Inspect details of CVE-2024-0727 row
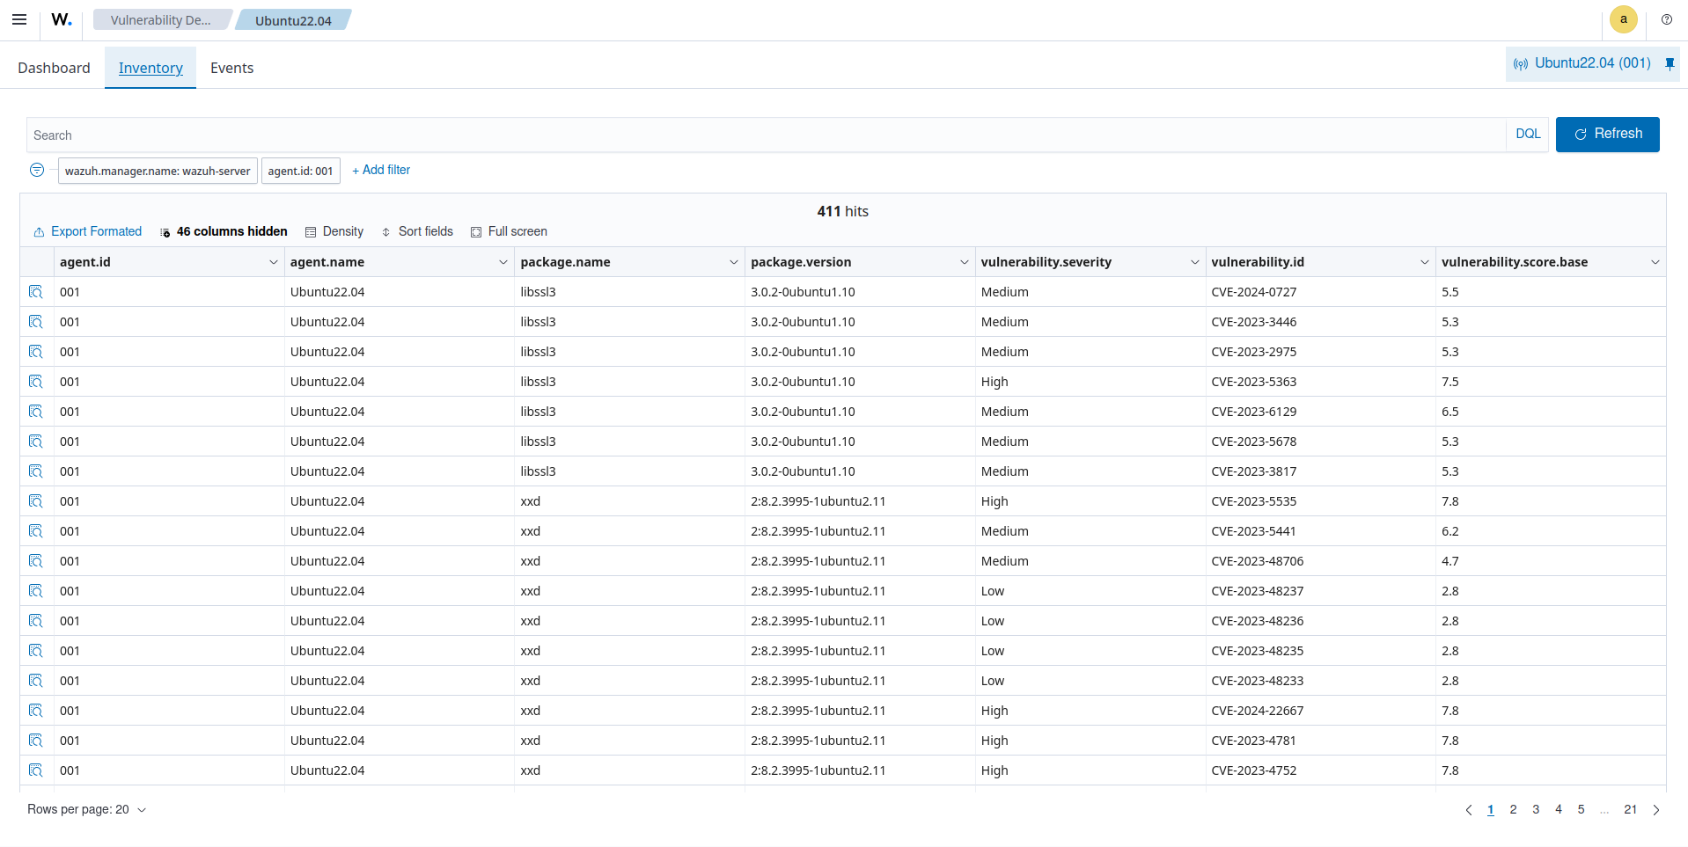The image size is (1688, 847). coord(36,291)
